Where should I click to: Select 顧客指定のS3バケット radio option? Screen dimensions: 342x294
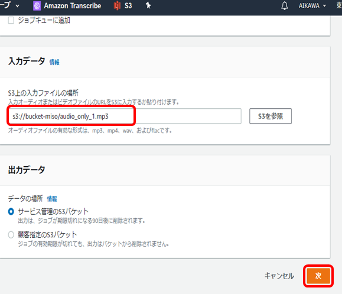(11, 235)
